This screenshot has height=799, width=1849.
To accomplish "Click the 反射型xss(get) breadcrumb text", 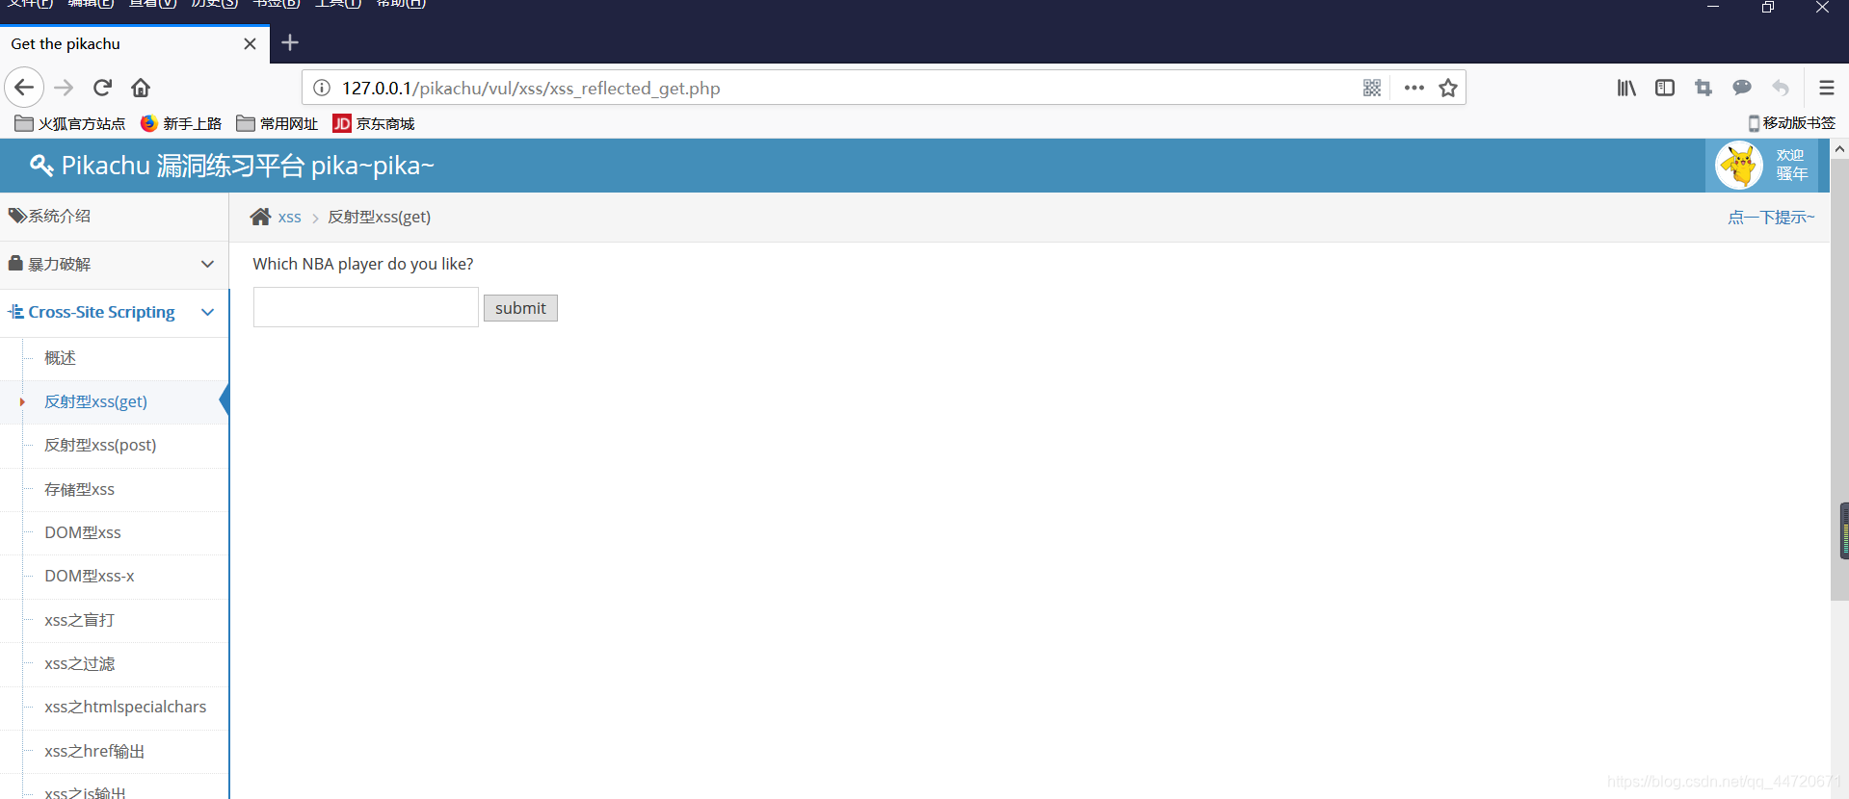I will coord(379,218).
